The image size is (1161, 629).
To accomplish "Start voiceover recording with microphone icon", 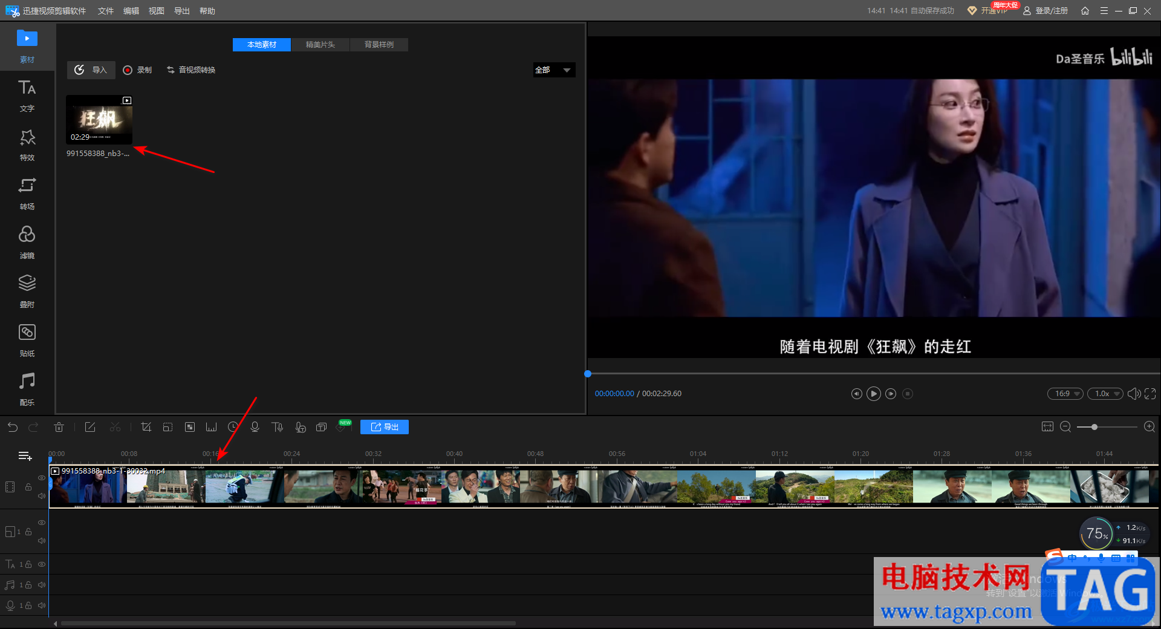I will click(255, 427).
